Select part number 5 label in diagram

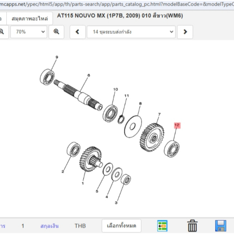(x=97, y=191)
